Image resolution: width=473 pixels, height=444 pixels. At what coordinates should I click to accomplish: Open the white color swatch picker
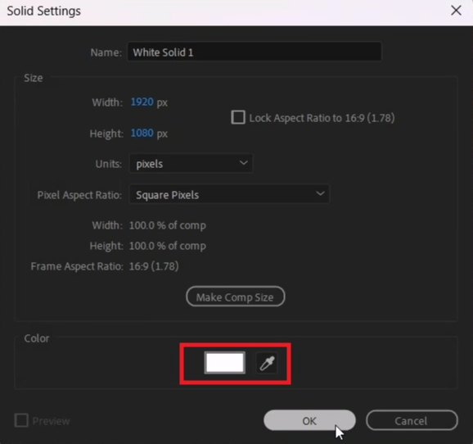[225, 363]
